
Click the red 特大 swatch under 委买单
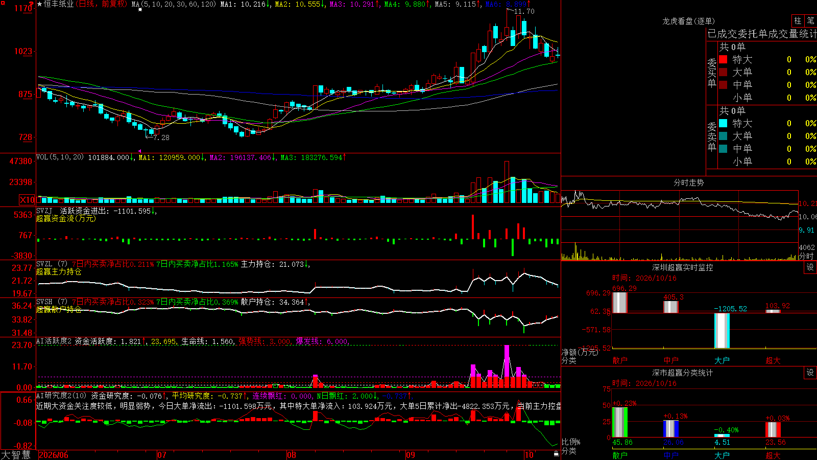click(723, 59)
